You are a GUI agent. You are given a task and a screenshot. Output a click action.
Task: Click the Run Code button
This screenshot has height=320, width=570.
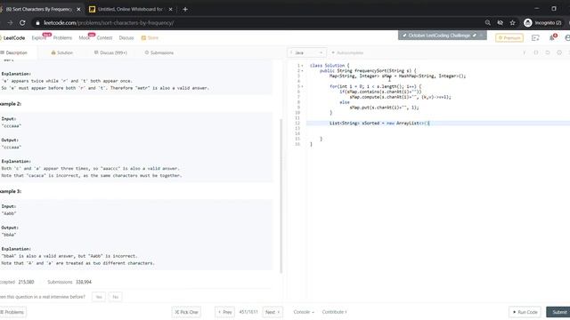click(525, 312)
